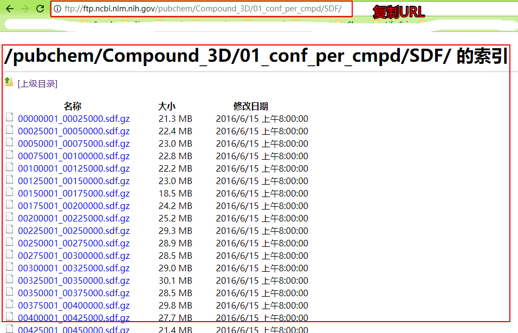Open the 上级目录 parent directory link
518x333 pixels.
coord(38,84)
